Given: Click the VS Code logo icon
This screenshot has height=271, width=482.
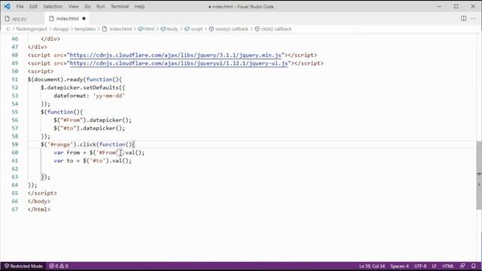Looking at the screenshot, I should point(7,6).
